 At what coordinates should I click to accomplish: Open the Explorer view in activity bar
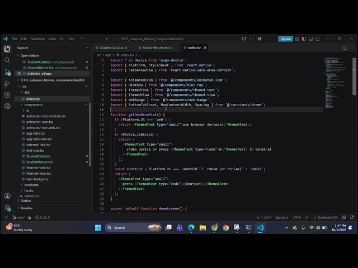(7, 49)
